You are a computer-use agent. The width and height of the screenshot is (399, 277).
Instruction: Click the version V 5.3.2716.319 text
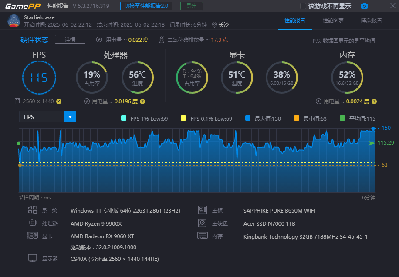[x=91, y=6]
